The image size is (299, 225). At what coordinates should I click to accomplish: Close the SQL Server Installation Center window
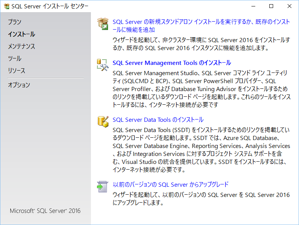click(289, 6)
